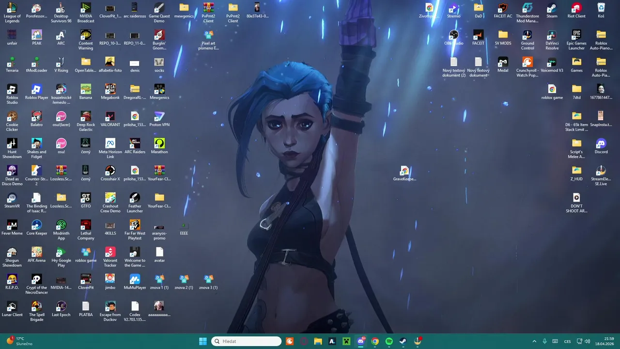Select the DaD folder

479,10
